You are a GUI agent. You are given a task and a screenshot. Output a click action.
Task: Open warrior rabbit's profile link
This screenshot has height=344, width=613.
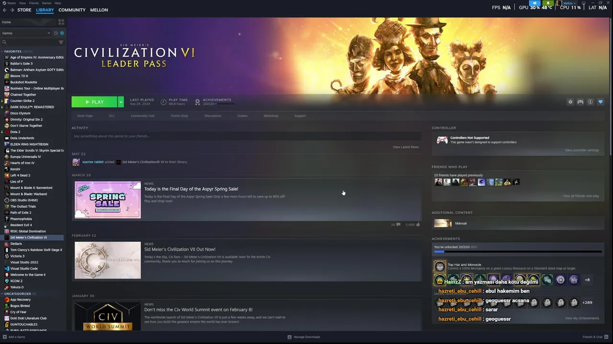[93, 162]
